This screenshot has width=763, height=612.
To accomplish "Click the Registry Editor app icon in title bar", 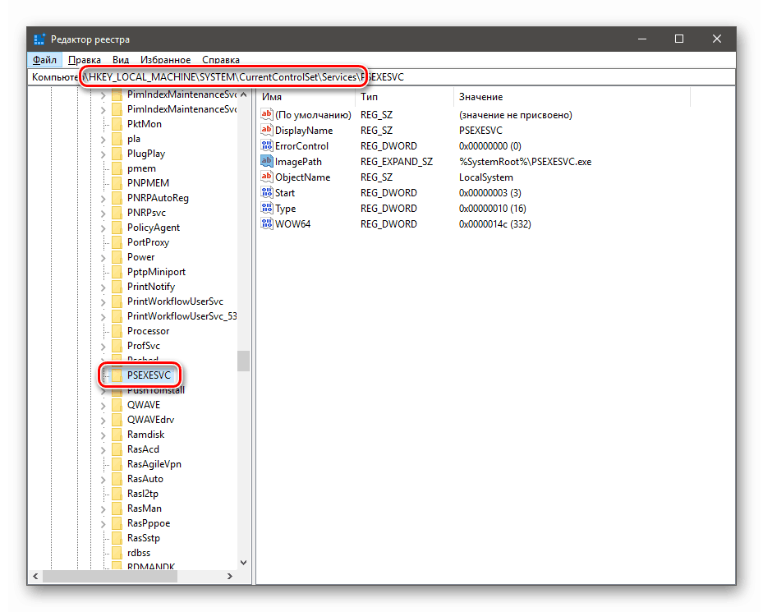I will click(x=39, y=39).
